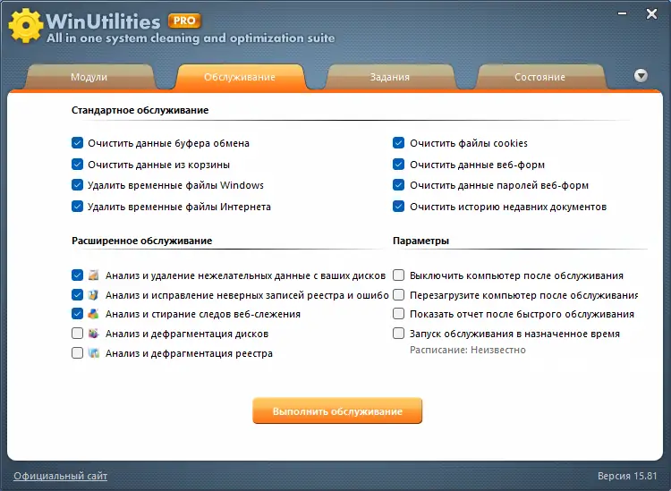
Task: Close the WinUtilities window
Action: pos(651,13)
